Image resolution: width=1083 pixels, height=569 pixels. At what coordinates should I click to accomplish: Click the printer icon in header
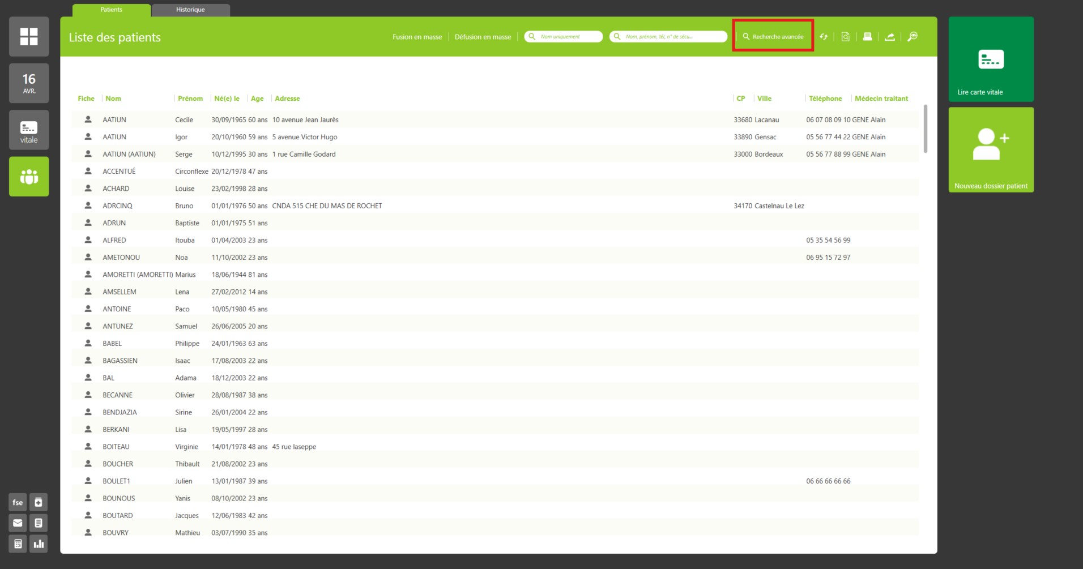coord(867,37)
